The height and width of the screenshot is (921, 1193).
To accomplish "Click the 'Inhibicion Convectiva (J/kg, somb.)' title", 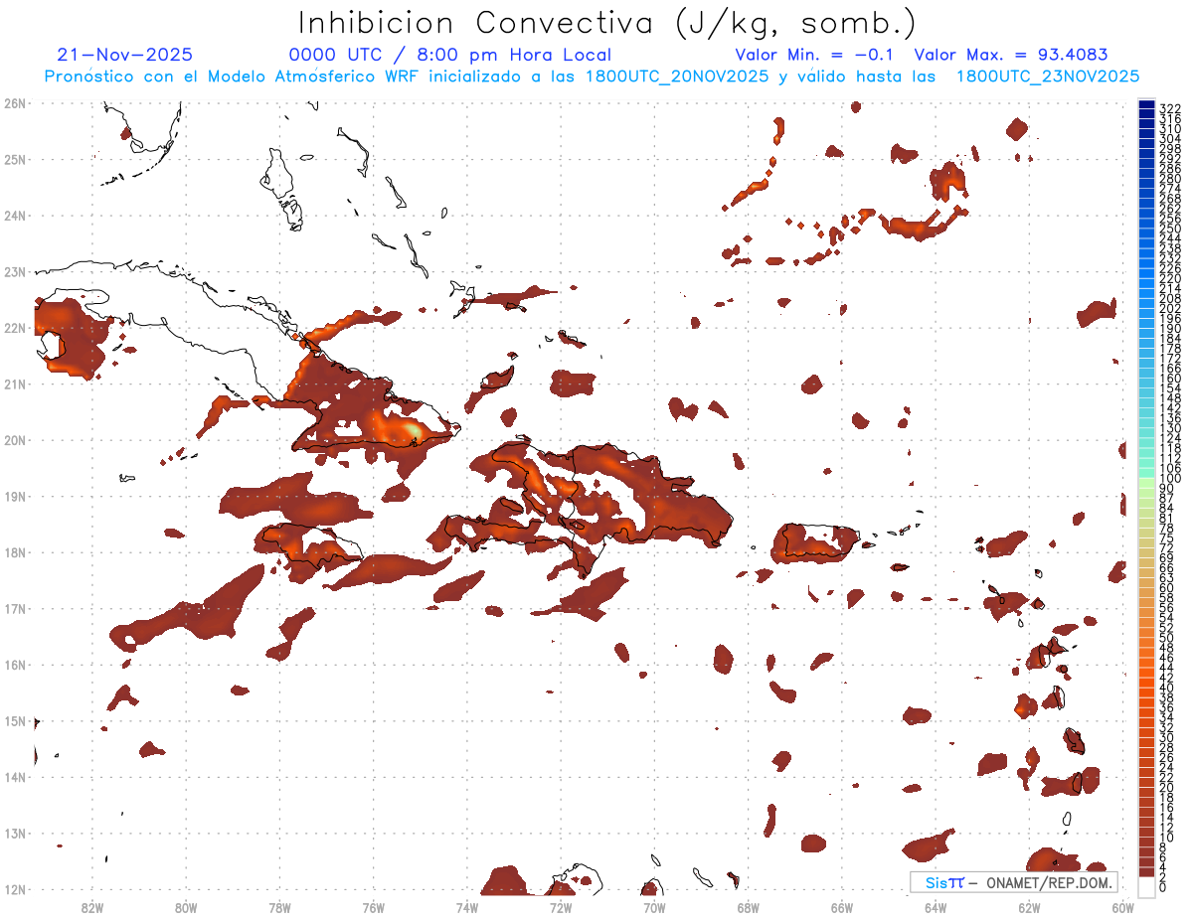I will coord(607,24).
